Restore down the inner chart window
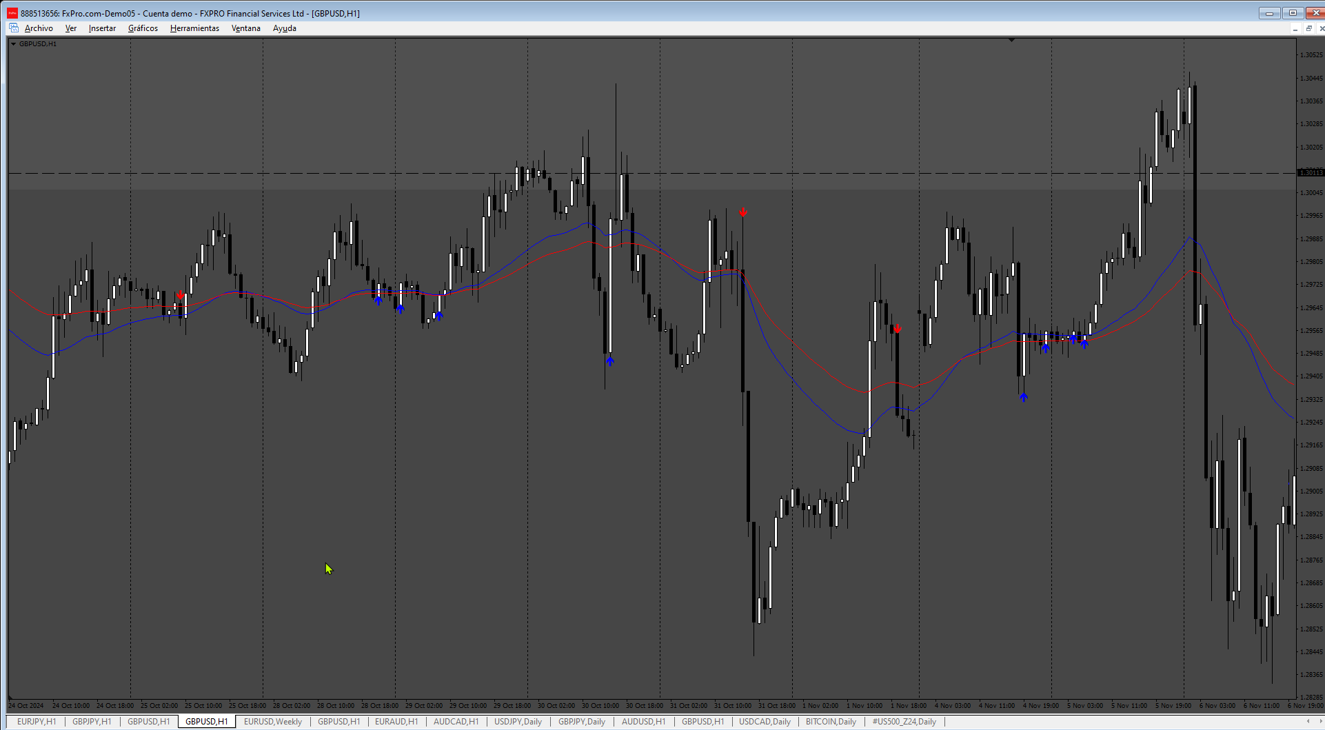1325x730 pixels. [1308, 28]
